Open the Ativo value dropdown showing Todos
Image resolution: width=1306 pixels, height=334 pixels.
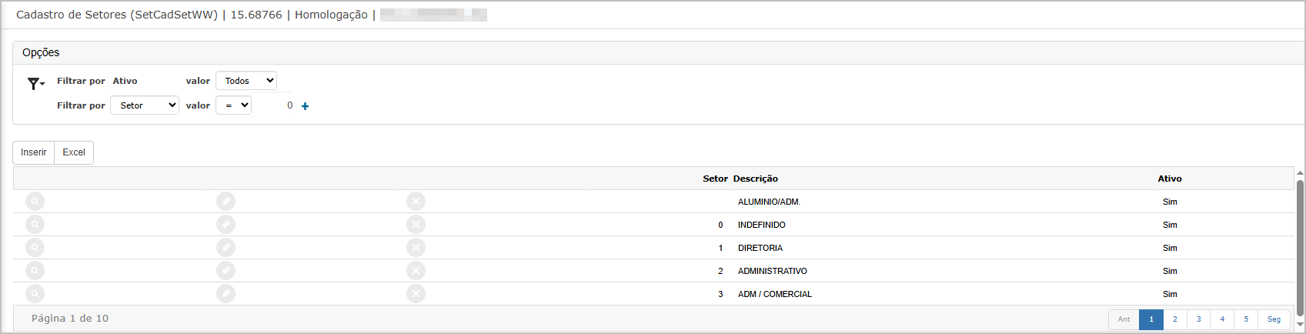[x=246, y=81]
